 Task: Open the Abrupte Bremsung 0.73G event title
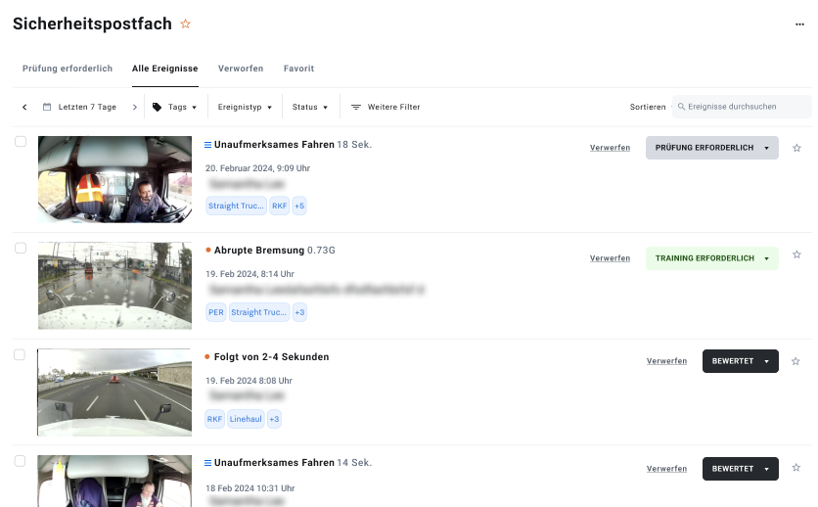pyautogui.click(x=274, y=251)
